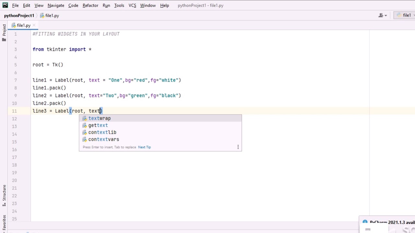Open the File menu
The image size is (415, 233).
click(x=15, y=6)
